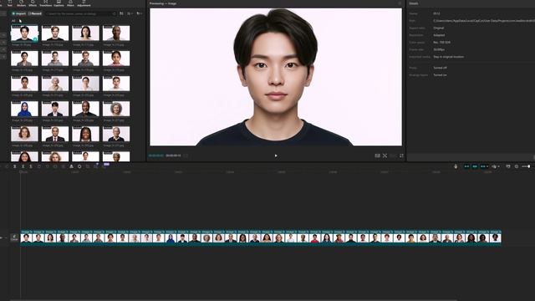Open the Captions tab
This screenshot has height=301, width=535.
(59, 3)
